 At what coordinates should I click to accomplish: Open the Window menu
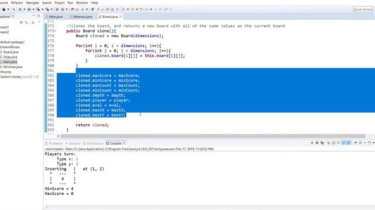pyautogui.click(x=82, y=2)
